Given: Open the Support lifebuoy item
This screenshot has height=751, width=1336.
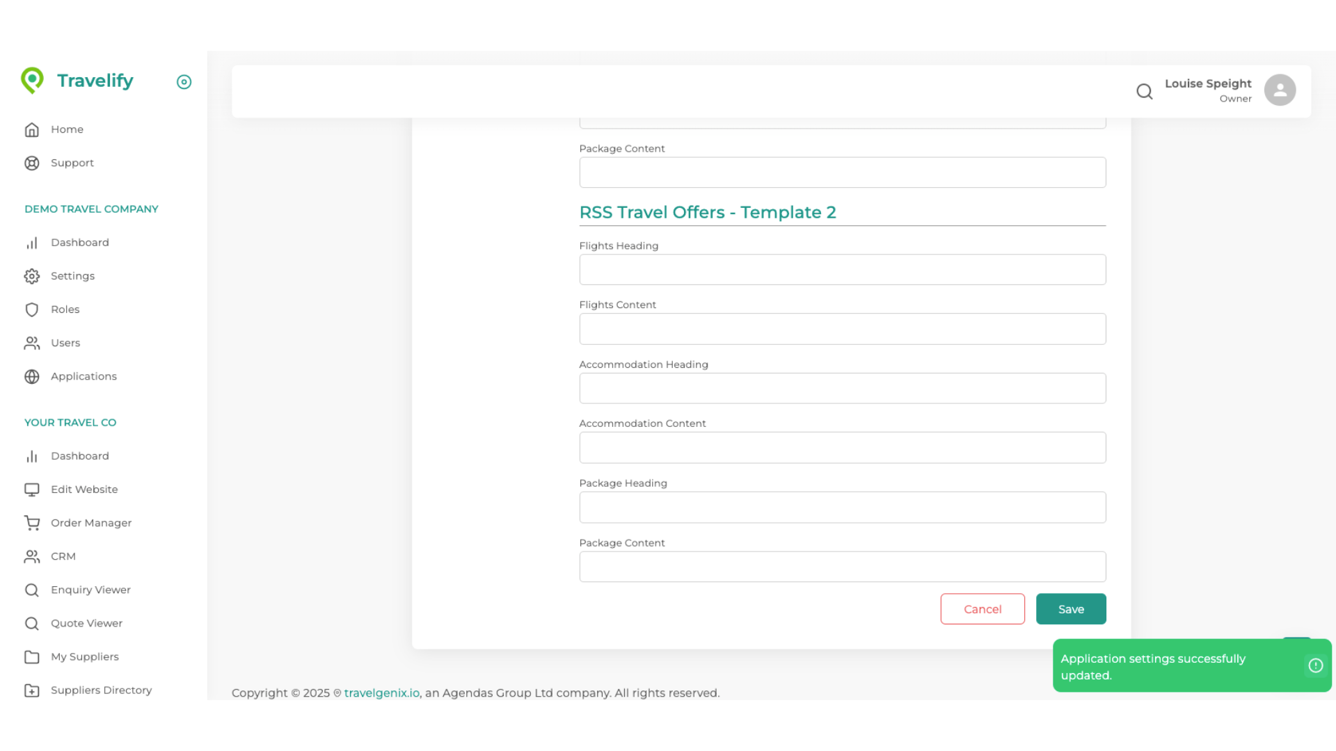Looking at the screenshot, I should [x=72, y=163].
